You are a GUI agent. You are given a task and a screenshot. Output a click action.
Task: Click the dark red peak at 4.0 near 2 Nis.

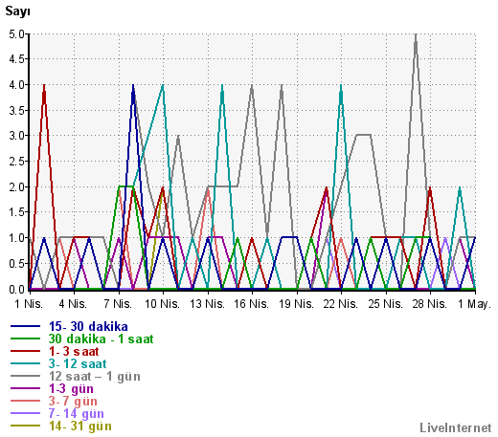[44, 85]
